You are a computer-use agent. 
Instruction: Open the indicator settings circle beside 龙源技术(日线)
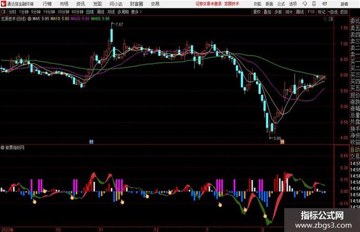coord(29,19)
